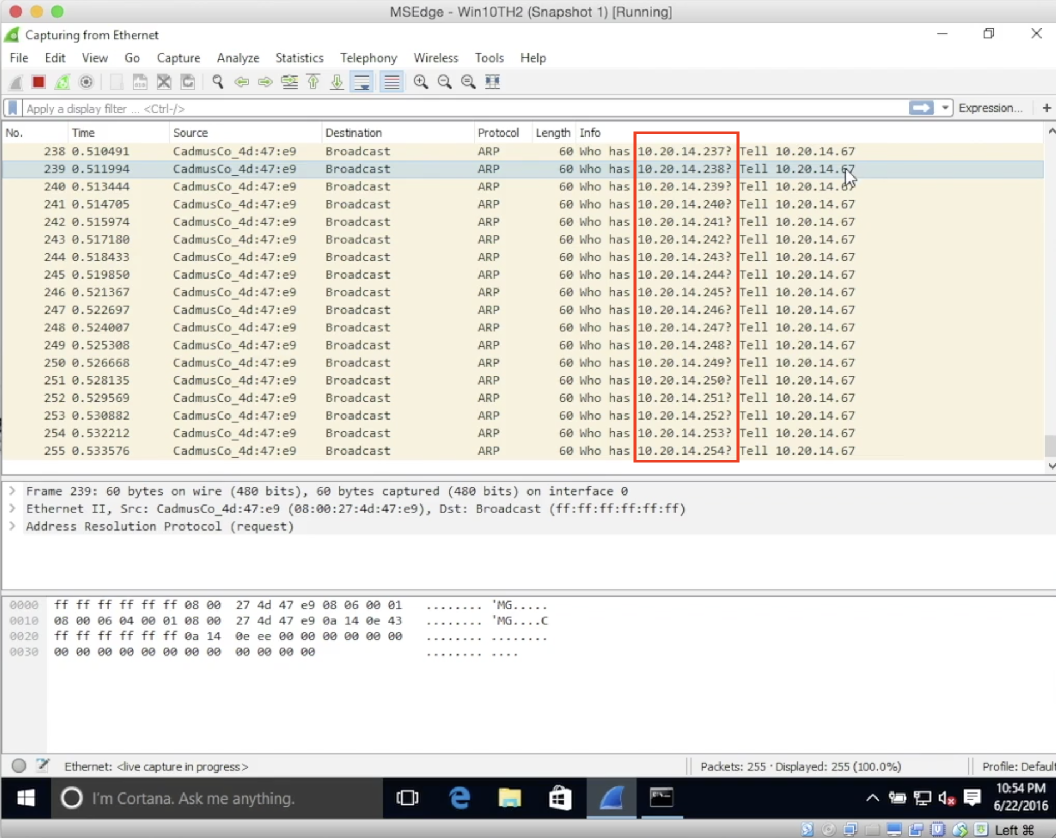The height and width of the screenshot is (838, 1056).
Task: Go to the first packet
Action: point(314,82)
